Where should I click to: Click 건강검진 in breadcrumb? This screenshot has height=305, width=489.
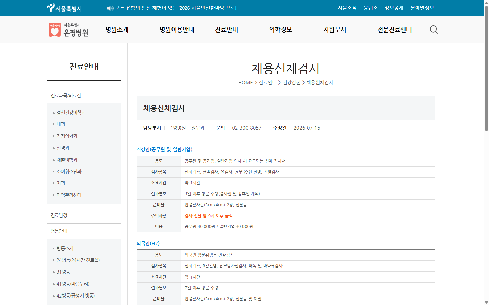291,82
